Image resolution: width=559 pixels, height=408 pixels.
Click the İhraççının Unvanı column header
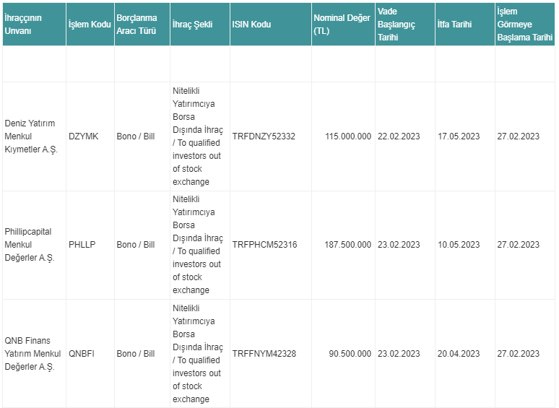point(34,25)
